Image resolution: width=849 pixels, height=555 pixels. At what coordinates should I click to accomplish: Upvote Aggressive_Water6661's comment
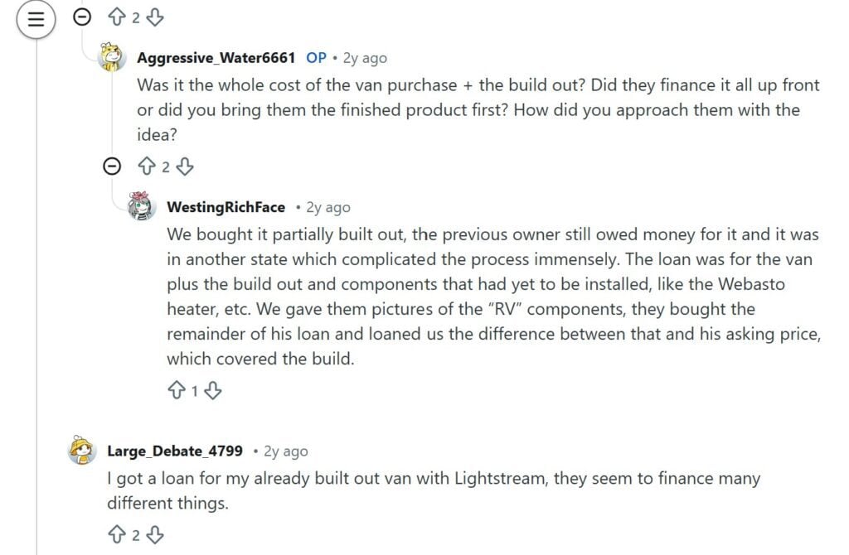[145, 166]
